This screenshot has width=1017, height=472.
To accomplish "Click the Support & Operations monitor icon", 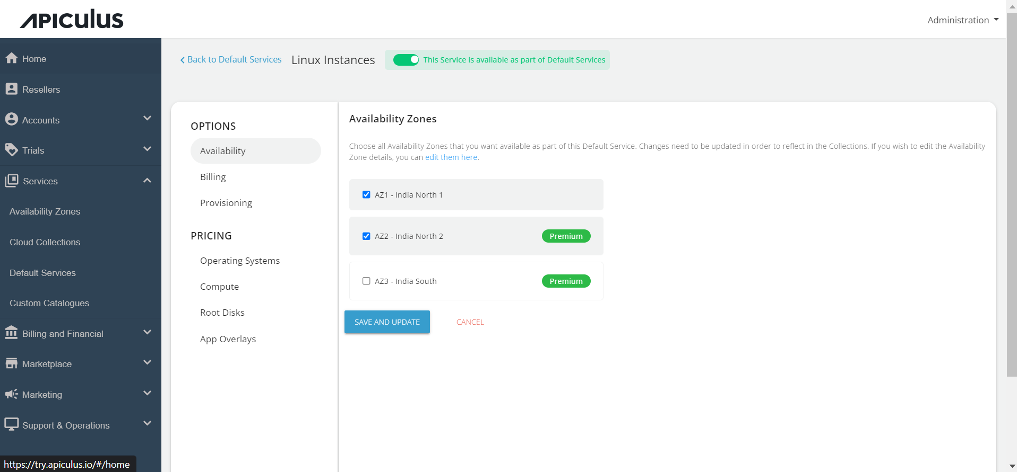I will tap(11, 424).
